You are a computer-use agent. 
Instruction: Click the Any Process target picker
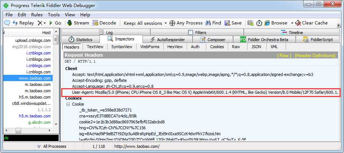(186, 23)
